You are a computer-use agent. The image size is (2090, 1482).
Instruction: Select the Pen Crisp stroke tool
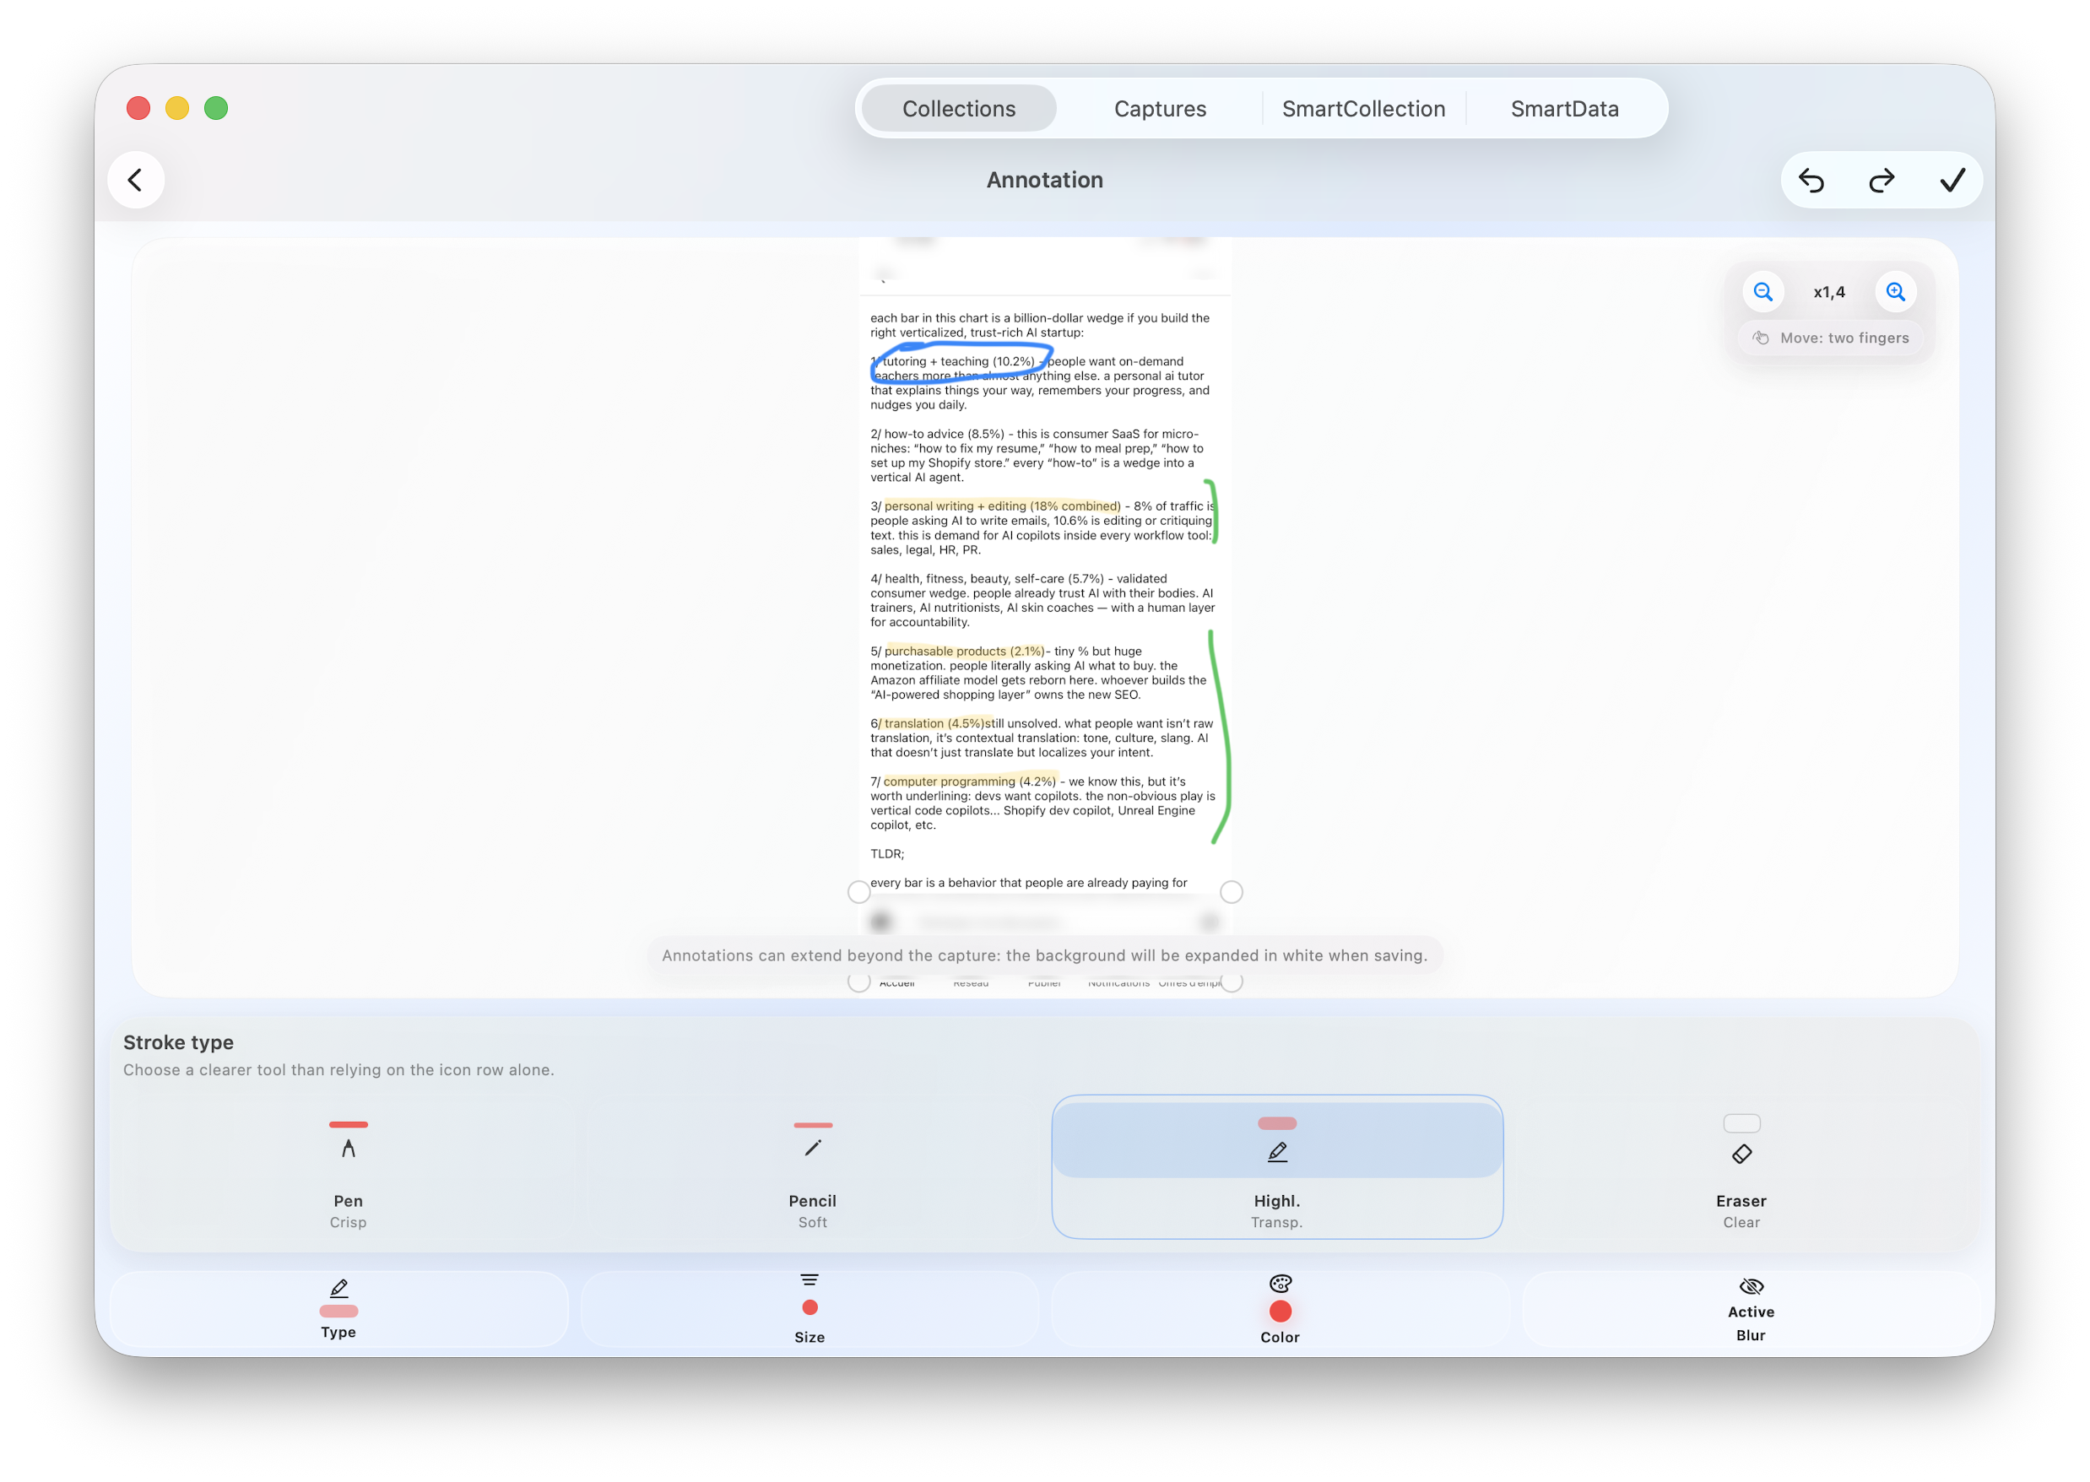click(x=348, y=1168)
